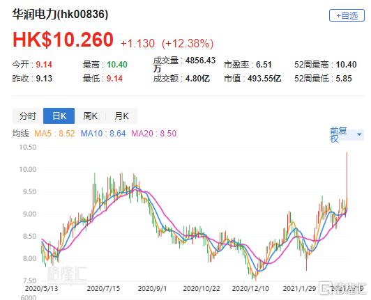Click 今开 value 9.14
The height and width of the screenshot is (300, 371).
(44, 65)
